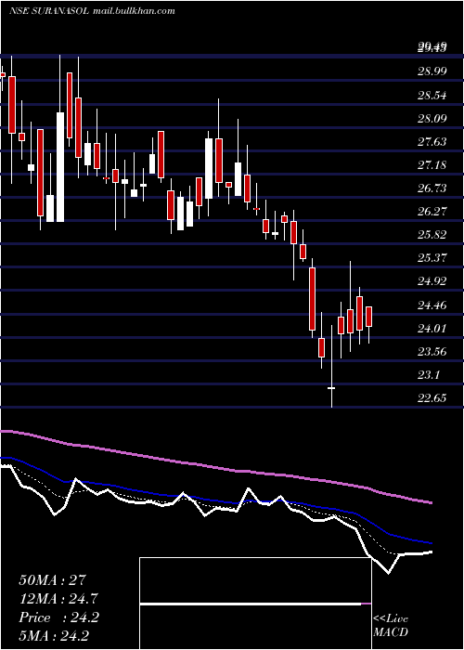Click the 28.99 price axis label
The image size is (464, 650).
(432, 71)
